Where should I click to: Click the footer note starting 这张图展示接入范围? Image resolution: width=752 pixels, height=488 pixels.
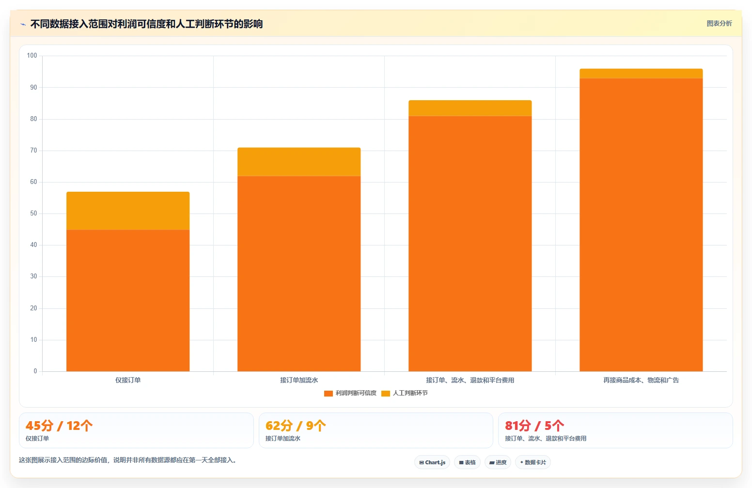coord(129,460)
